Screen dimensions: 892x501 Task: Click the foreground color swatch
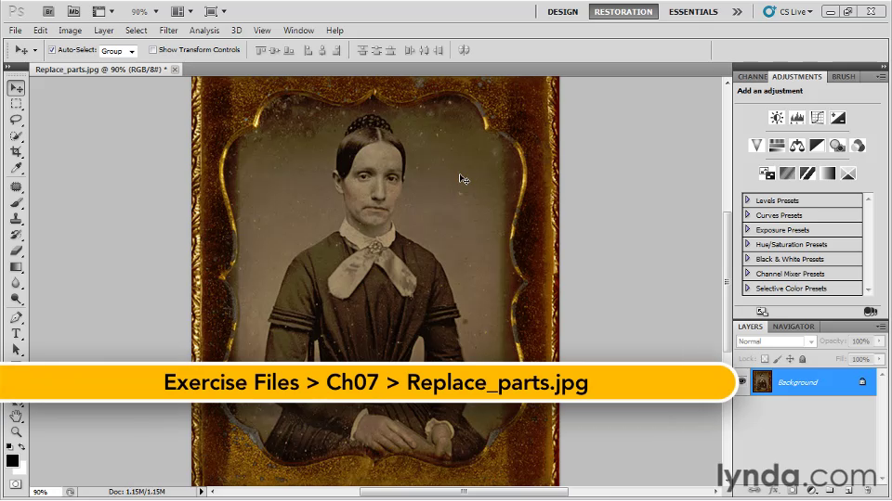(x=12, y=461)
